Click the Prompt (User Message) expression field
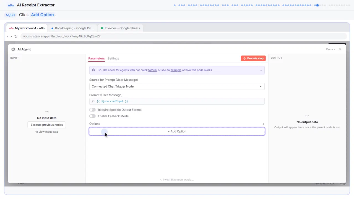 (x=177, y=101)
